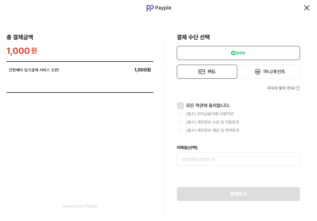
Task: Click the checkmark beside 개인정보 제공 및 위탁동의
Action: click(180, 130)
